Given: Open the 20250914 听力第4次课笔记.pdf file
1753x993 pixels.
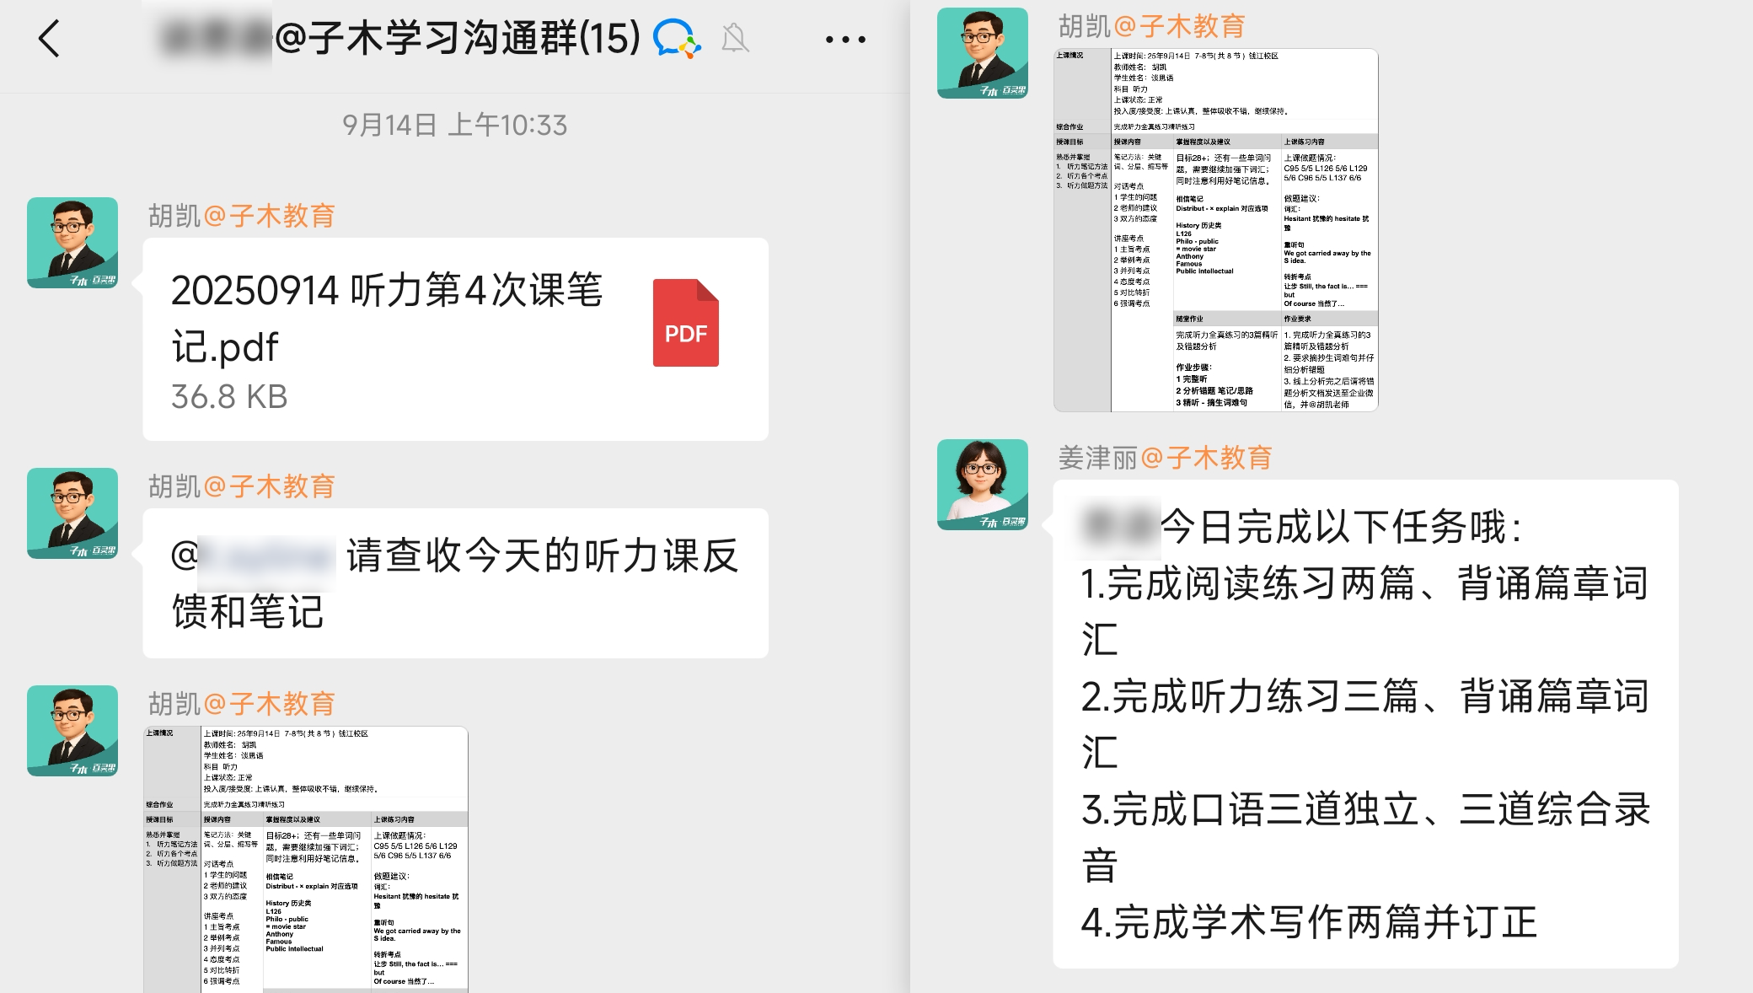Looking at the screenshot, I should (396, 329).
